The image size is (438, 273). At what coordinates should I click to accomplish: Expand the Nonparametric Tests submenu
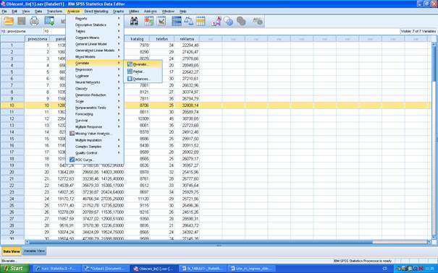pos(95,108)
